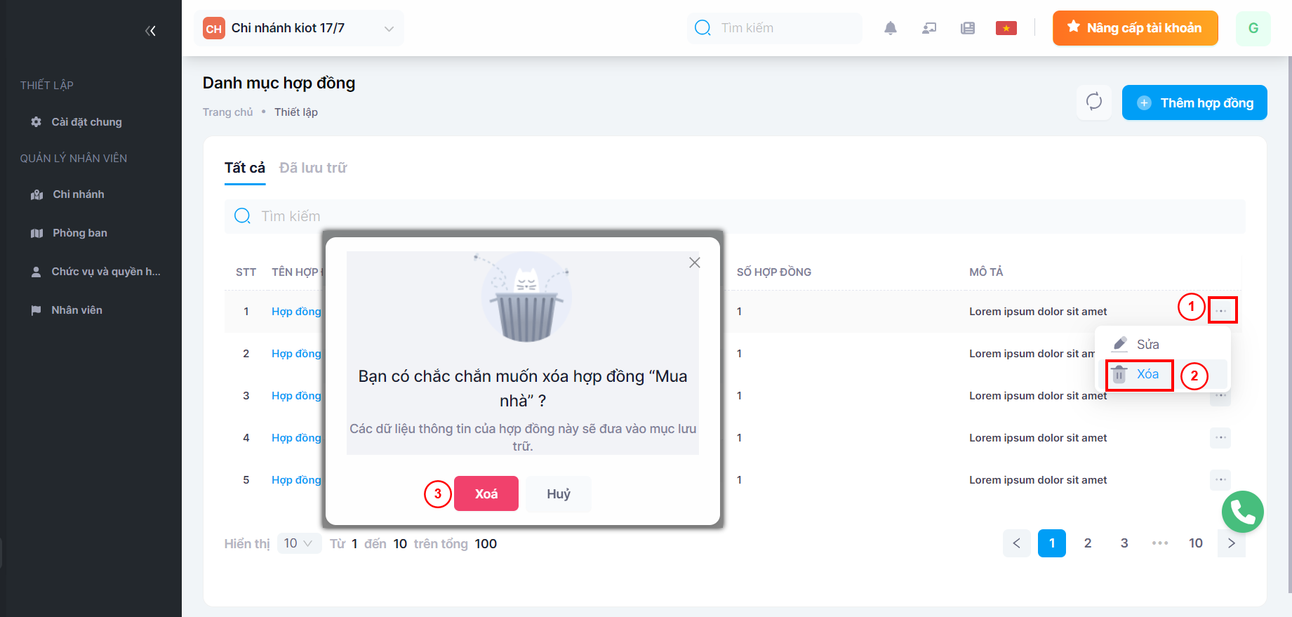Open the notifications bell
The image size is (1292, 617).
click(890, 28)
